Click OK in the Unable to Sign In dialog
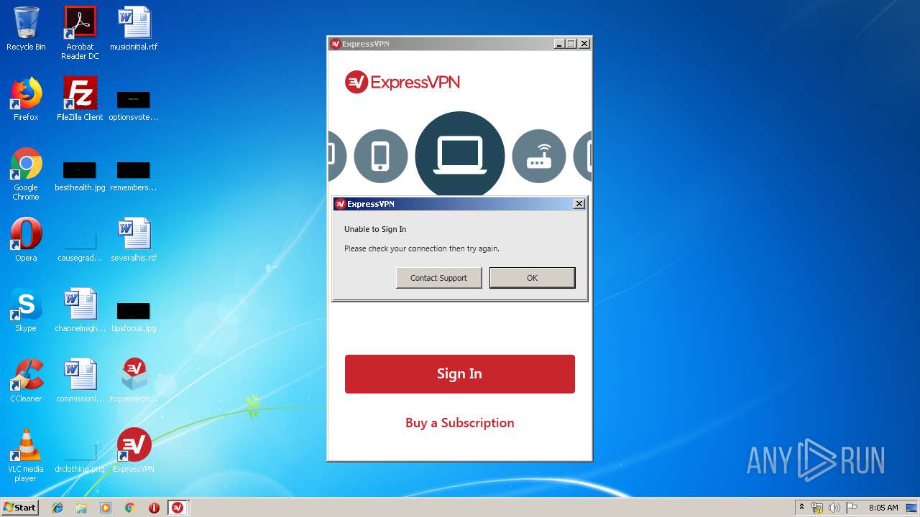Image resolution: width=920 pixels, height=517 pixels. click(532, 278)
